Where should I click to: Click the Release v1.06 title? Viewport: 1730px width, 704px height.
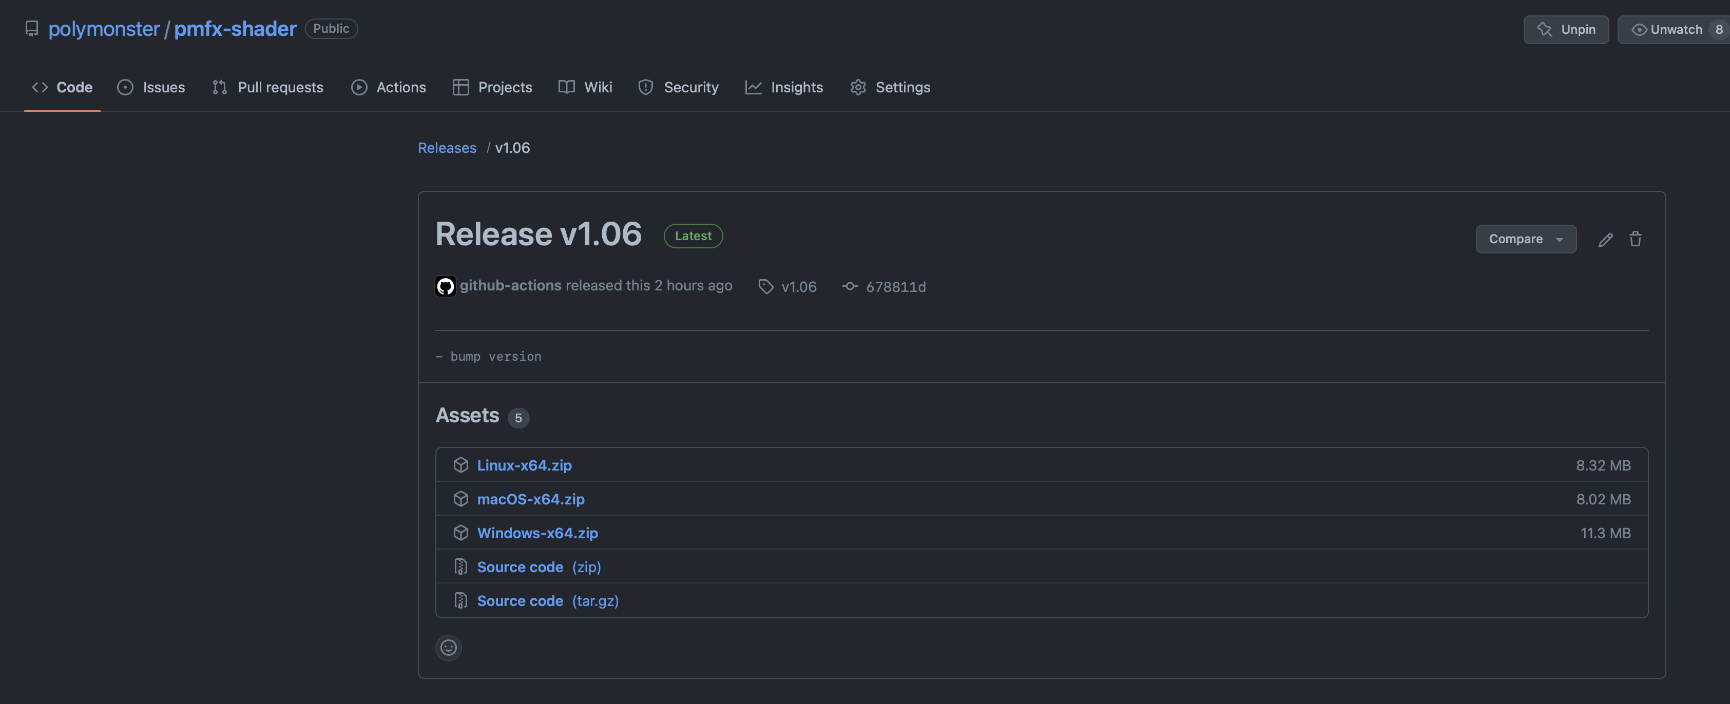tap(539, 234)
